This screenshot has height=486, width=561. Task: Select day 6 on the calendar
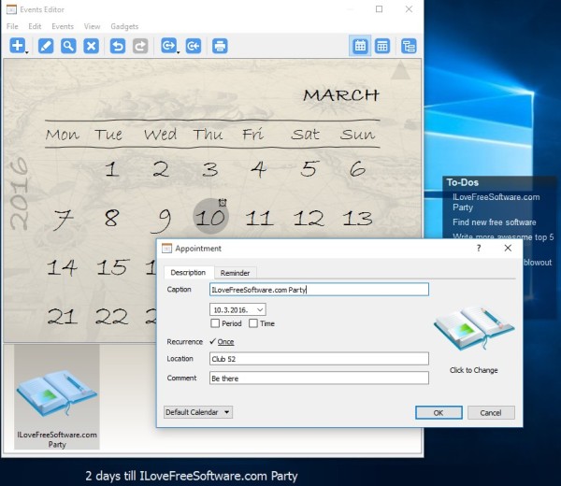pos(358,168)
